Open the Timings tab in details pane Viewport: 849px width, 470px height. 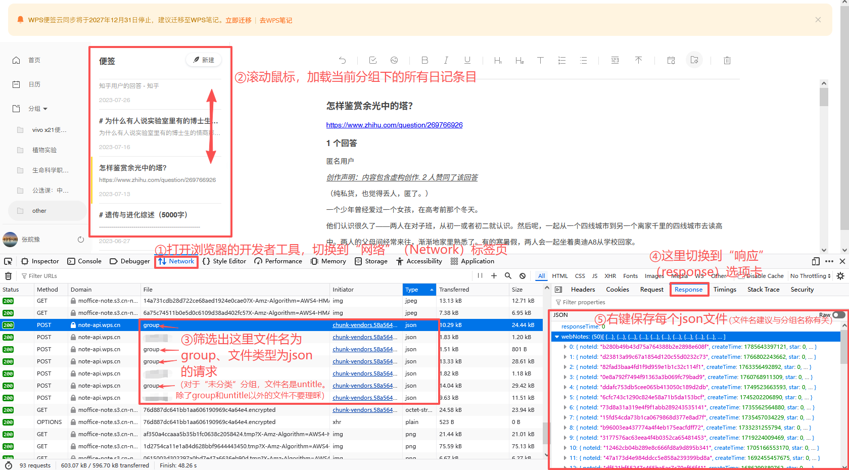tap(725, 290)
